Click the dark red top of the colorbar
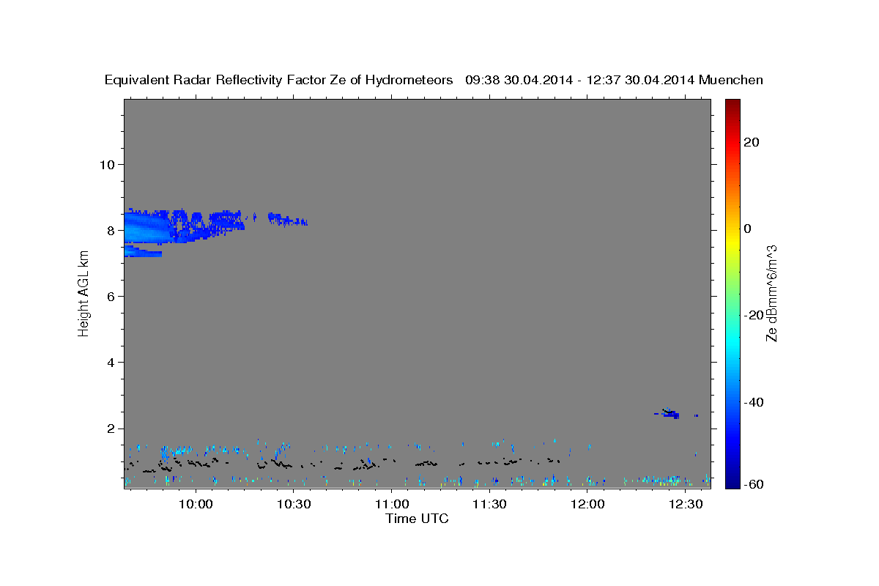The width and height of the screenshot is (879, 586). [731, 105]
